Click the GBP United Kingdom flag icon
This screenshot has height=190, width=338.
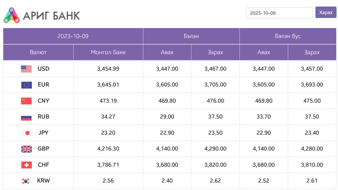coord(26,149)
